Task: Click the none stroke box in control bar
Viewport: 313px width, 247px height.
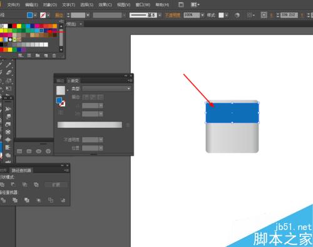Action: [43, 15]
